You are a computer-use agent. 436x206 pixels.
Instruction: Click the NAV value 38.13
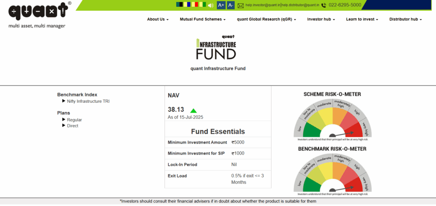(176, 110)
